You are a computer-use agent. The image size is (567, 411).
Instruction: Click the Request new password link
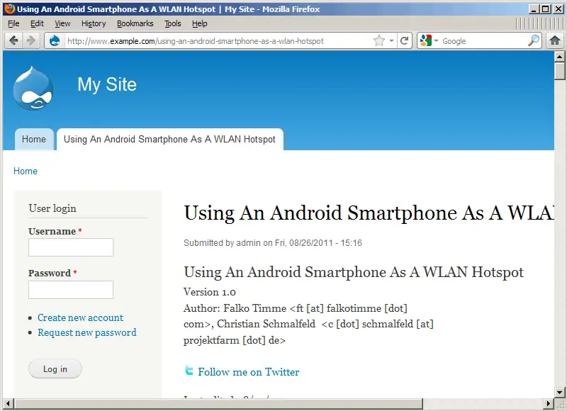86,332
